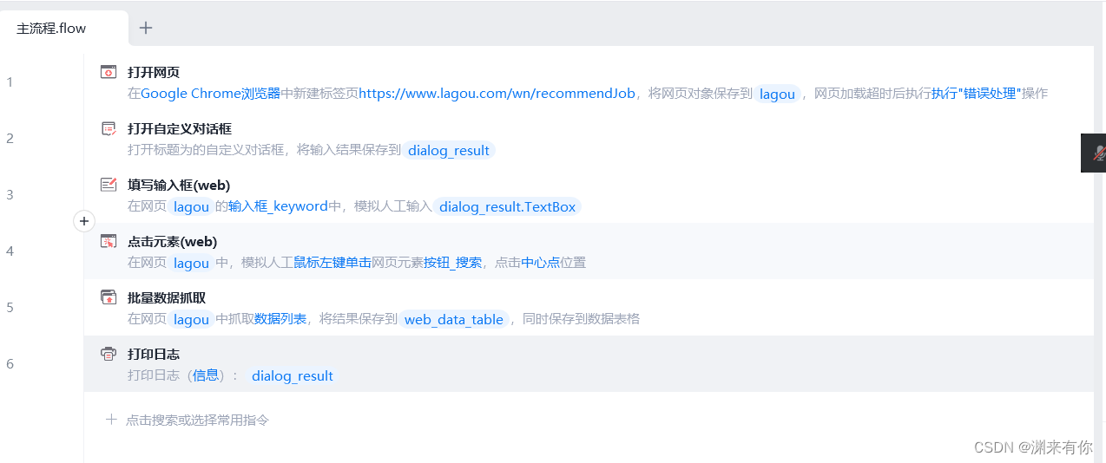Click the lagou.com recommendJob URL

(498, 94)
